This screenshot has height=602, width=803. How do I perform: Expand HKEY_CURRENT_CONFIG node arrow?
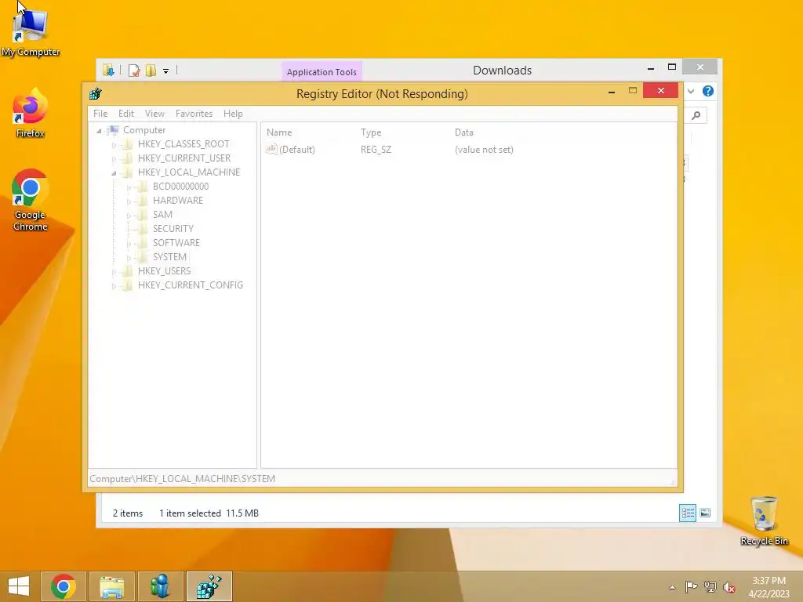coord(114,286)
